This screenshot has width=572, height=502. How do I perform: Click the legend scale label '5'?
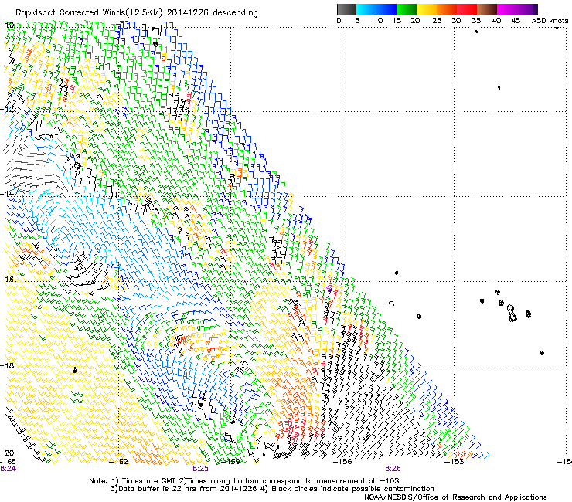click(x=357, y=21)
